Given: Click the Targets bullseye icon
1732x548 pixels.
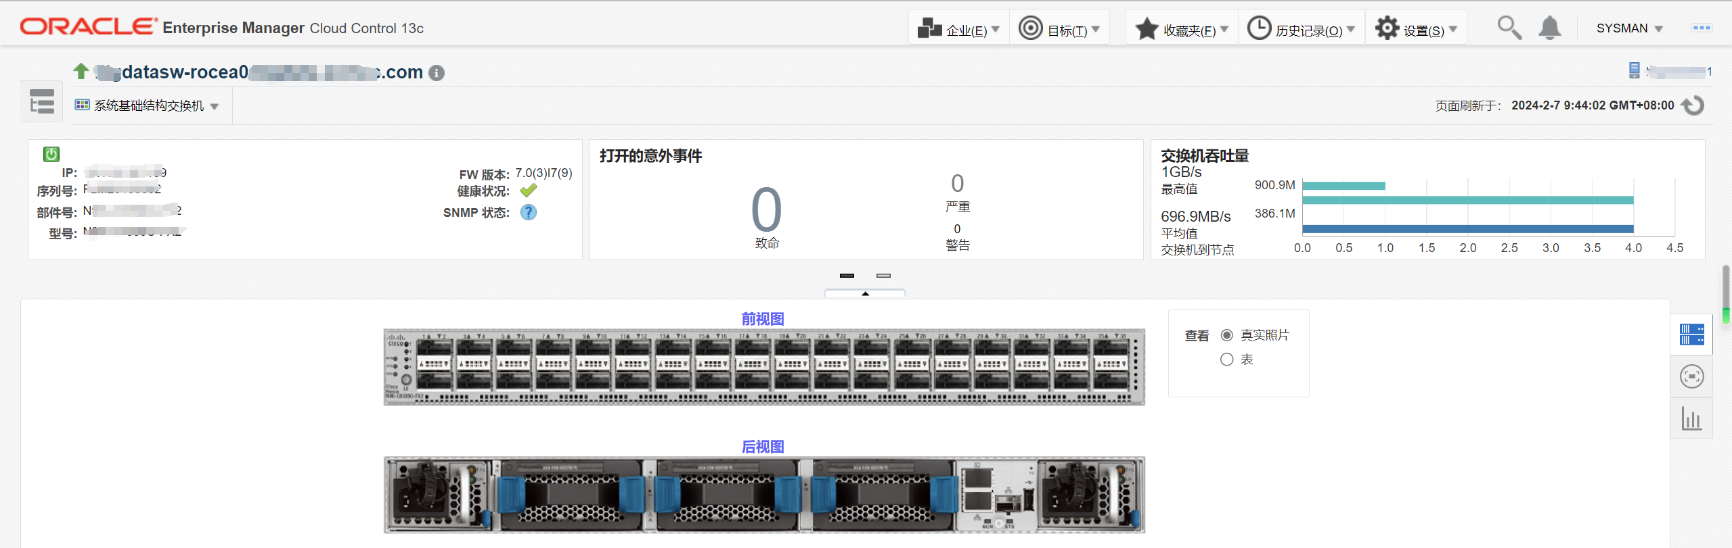Looking at the screenshot, I should pos(1031,28).
